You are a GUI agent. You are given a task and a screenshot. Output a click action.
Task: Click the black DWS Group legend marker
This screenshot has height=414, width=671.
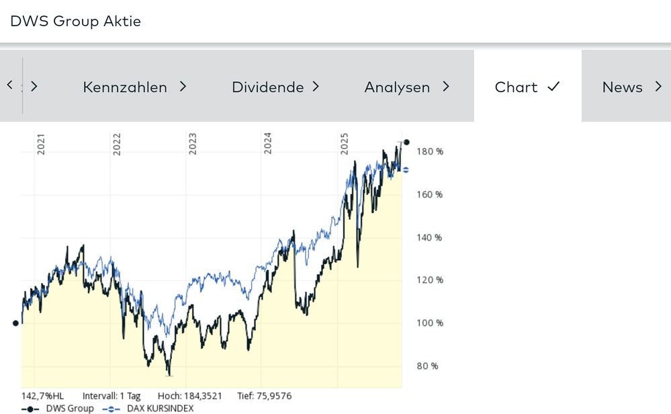click(31, 409)
